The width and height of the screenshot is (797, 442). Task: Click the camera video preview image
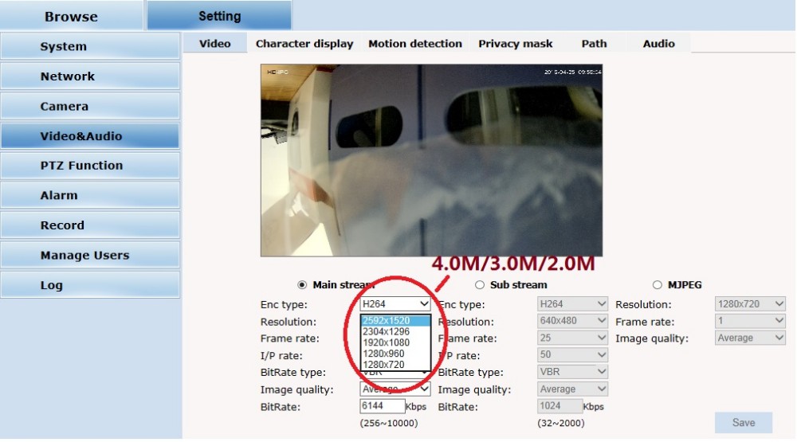pos(431,160)
